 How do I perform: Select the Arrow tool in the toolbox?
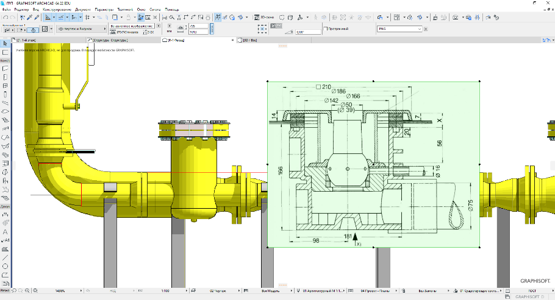5,44
